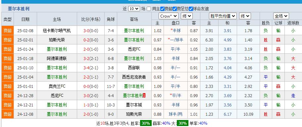Viewport: 302px width, 127px height.
Task: Open the match count dropdown showing 10
Action: (134, 9)
